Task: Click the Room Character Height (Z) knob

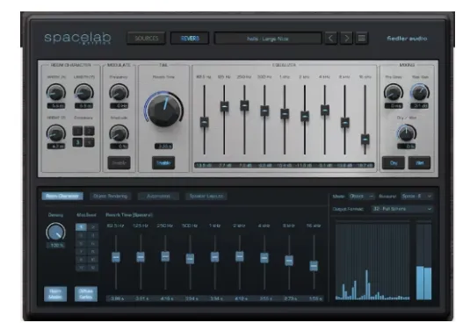Action: [56, 133]
